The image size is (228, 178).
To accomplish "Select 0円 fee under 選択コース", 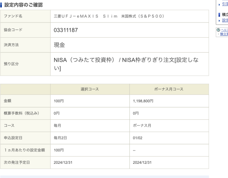I will (x=57, y=113).
